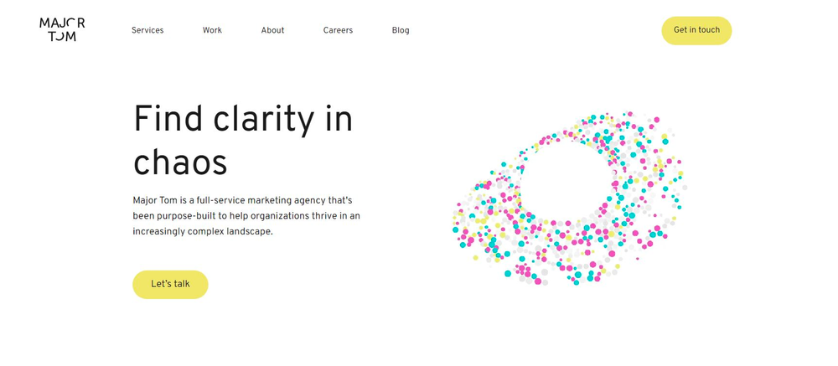Image resolution: width=838 pixels, height=366 pixels.
Task: Visit the Blog nav link
Action: pyautogui.click(x=401, y=30)
